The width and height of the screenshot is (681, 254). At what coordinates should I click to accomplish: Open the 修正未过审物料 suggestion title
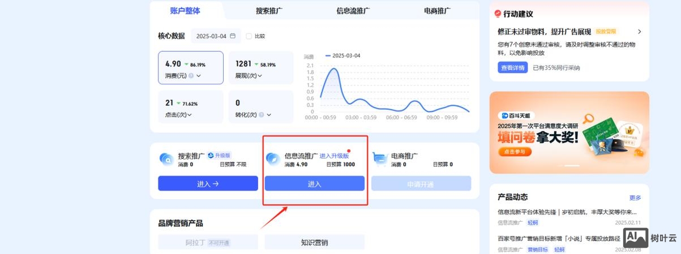pyautogui.click(x=545, y=32)
